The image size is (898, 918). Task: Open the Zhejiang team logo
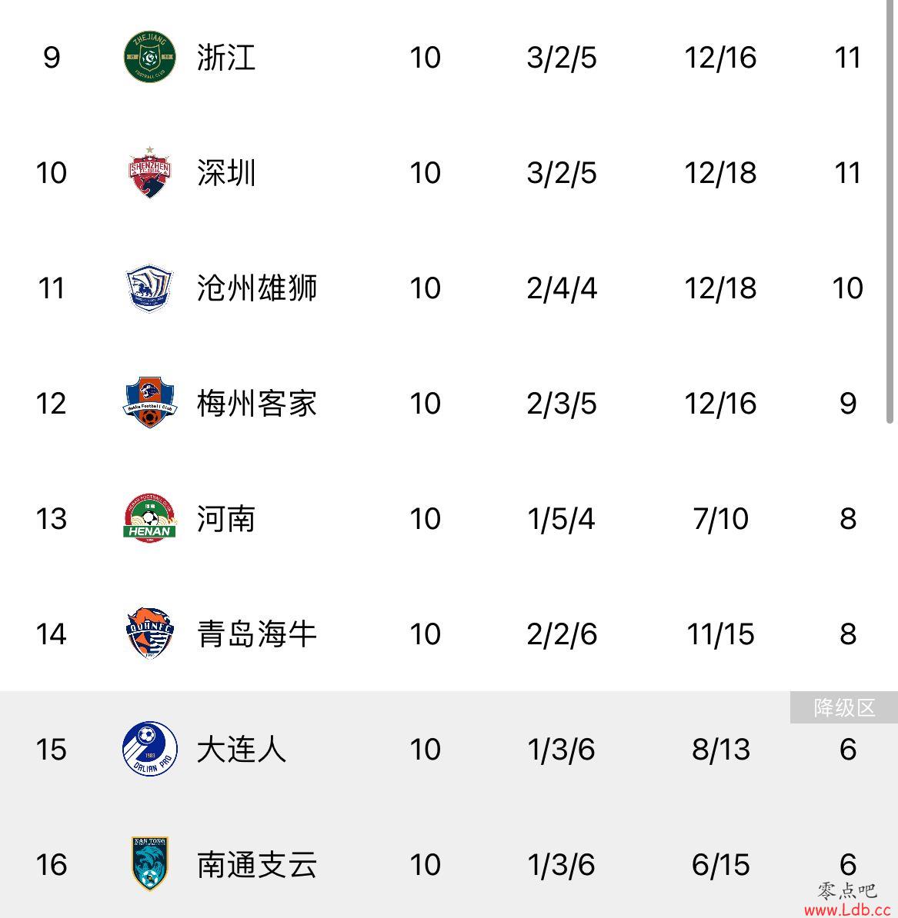[149, 57]
